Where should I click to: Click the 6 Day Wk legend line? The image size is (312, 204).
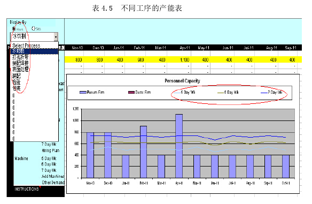tap(221, 93)
